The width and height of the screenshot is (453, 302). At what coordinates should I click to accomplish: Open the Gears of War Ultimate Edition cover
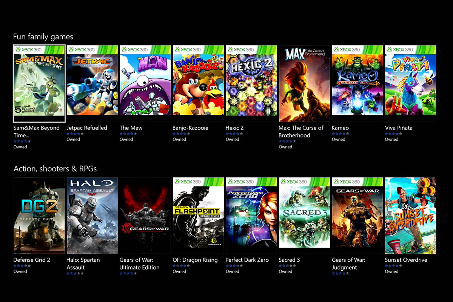[x=145, y=216]
